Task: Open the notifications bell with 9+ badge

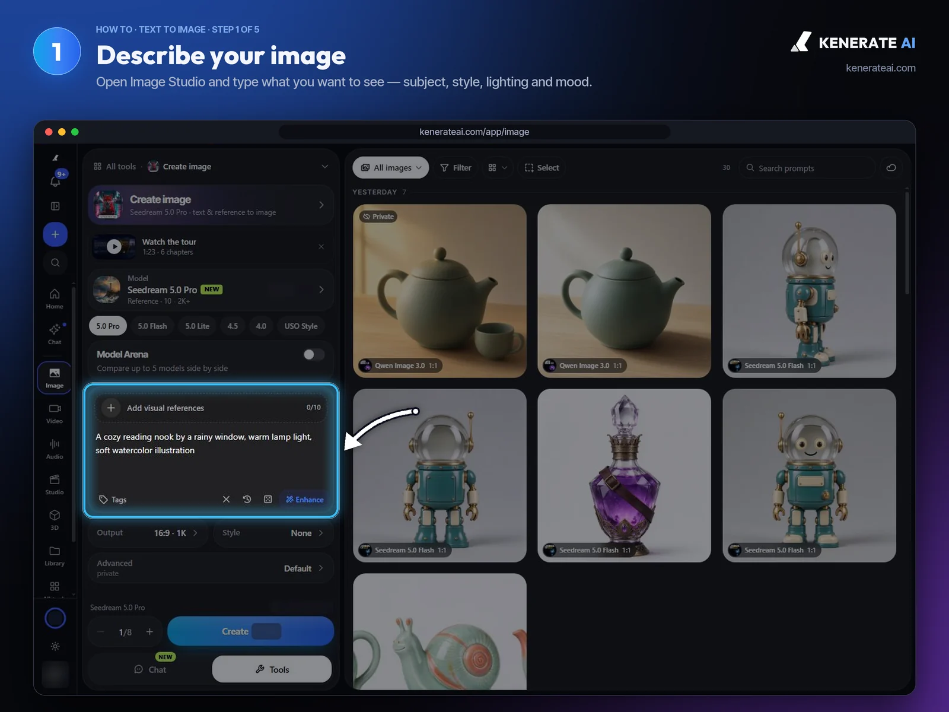Action: click(55, 181)
